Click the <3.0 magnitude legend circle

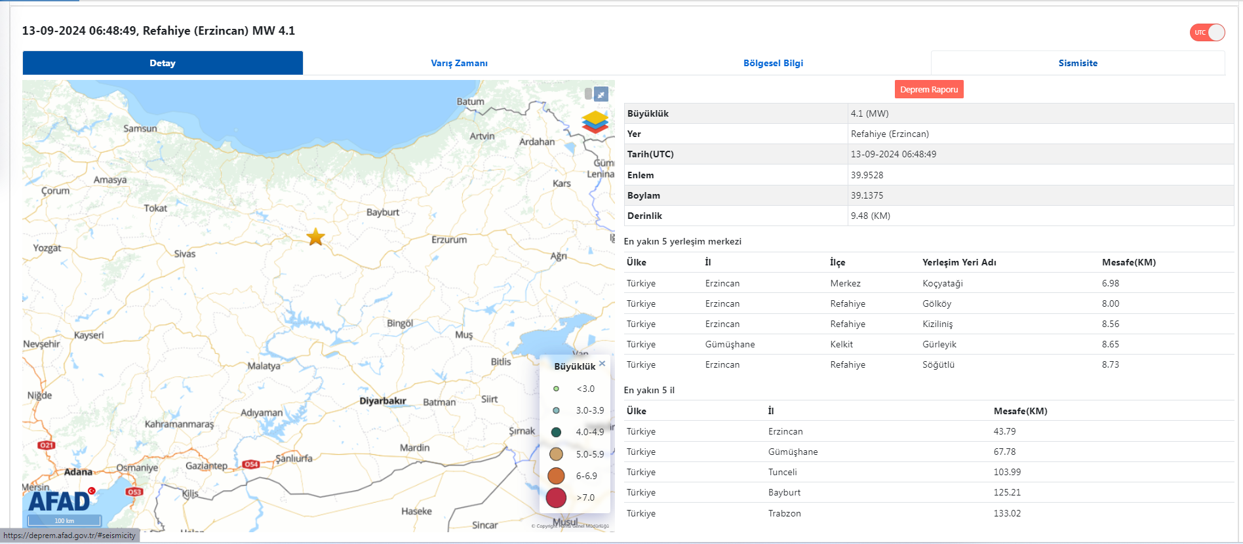click(x=556, y=389)
